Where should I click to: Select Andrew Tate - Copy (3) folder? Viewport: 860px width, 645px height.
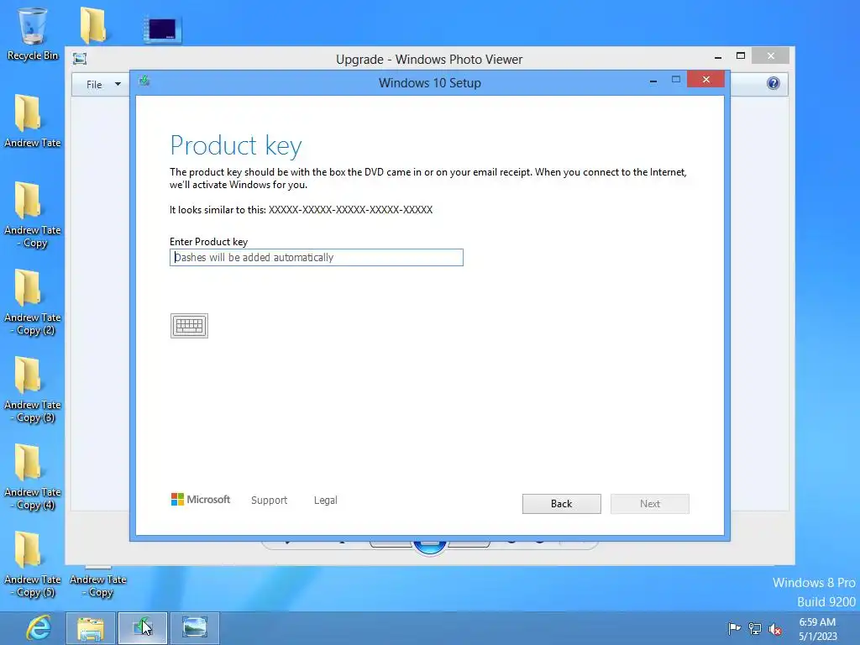tap(33, 390)
